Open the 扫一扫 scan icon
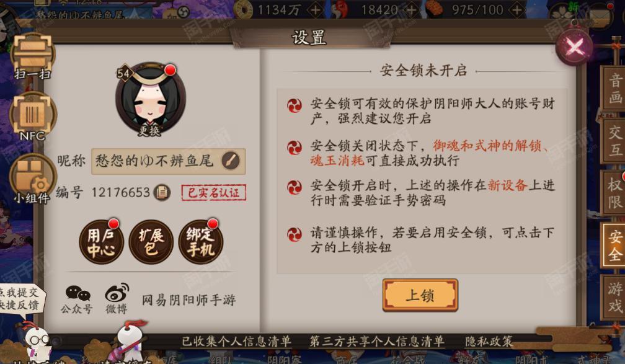The width and height of the screenshot is (625, 364). (32, 55)
